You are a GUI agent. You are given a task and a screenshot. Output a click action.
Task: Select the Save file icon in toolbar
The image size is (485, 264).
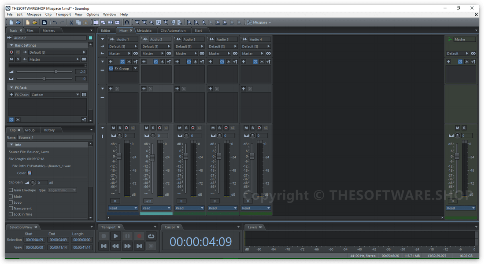(44, 22)
